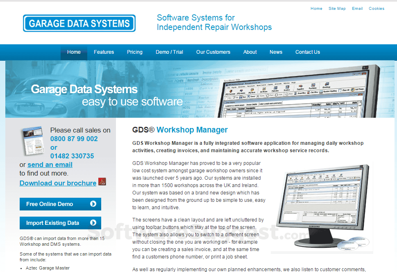Switch to the Pricing tab
The width and height of the screenshot is (397, 272).
pyautogui.click(x=134, y=52)
